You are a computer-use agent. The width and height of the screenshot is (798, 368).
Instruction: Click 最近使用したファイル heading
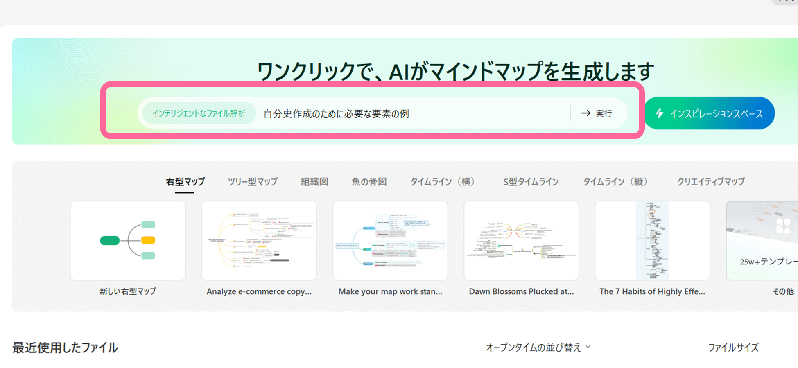point(65,348)
